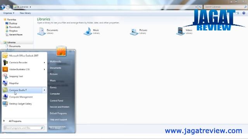Viewport: 248px width, 139px height.
Task: Click New library toolbar button
Action: [x=25, y=13]
